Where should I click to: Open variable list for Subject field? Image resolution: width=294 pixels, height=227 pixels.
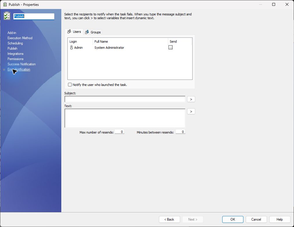click(191, 99)
